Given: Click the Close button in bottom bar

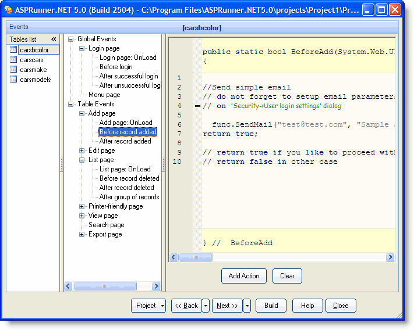Looking at the screenshot, I should pos(341,306).
